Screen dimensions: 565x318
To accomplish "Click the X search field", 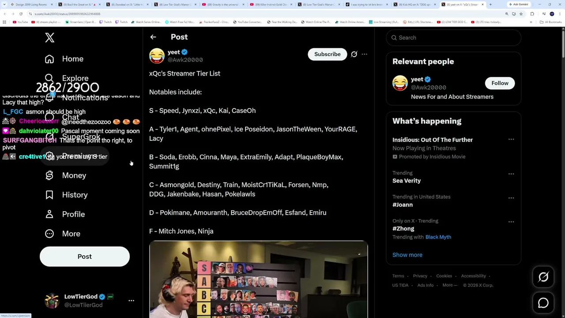I will [453, 38].
